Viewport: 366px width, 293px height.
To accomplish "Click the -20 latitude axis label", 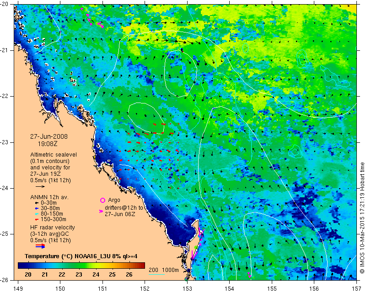I will click(5, 4).
